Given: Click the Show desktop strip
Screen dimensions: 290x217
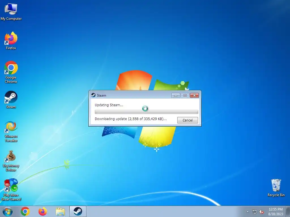Looking at the screenshot, I should (288, 211).
